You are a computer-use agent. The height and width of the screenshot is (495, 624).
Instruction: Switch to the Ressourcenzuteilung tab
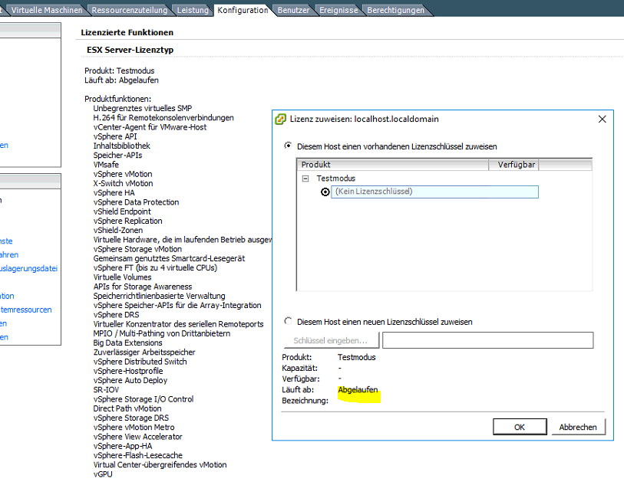click(130, 10)
